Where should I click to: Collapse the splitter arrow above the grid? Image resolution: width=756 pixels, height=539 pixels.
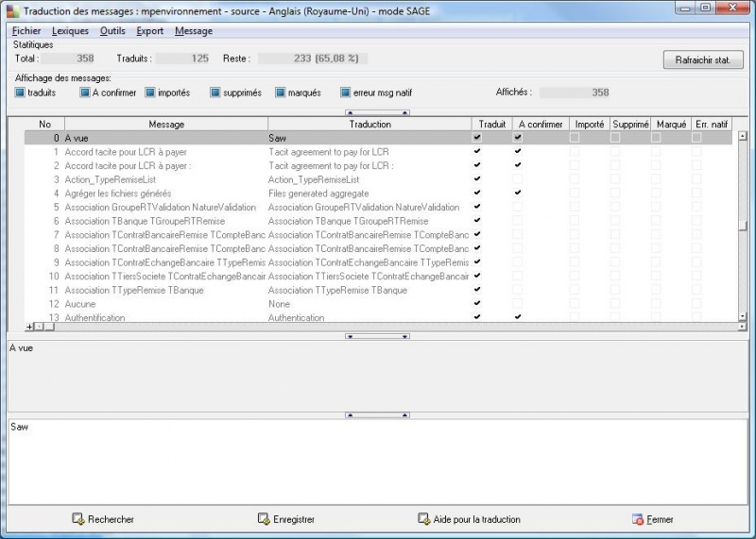pyautogui.click(x=377, y=112)
